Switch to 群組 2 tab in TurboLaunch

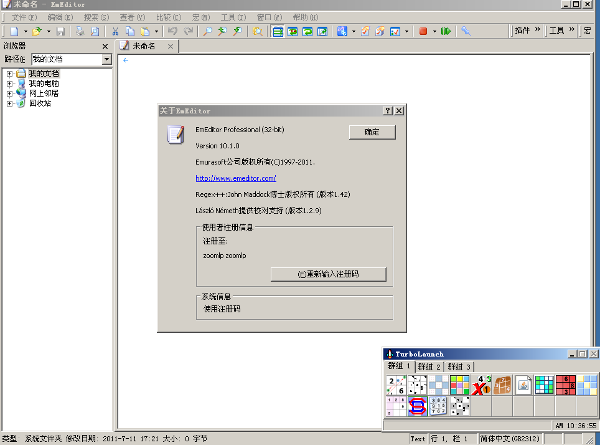[429, 367]
